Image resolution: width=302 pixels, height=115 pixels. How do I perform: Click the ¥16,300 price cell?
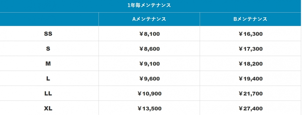point(250,34)
